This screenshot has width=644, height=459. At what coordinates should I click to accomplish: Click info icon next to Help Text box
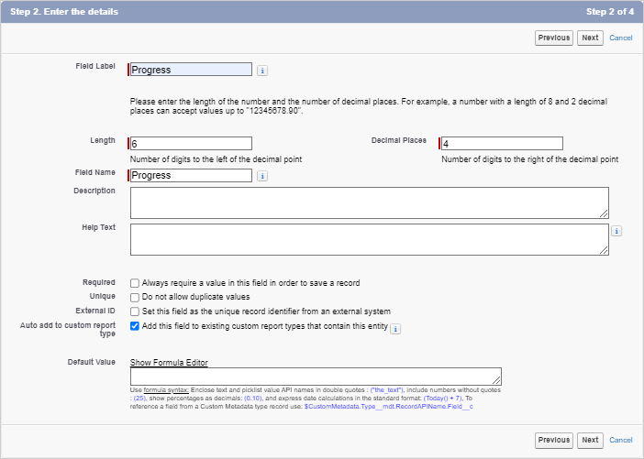click(617, 232)
